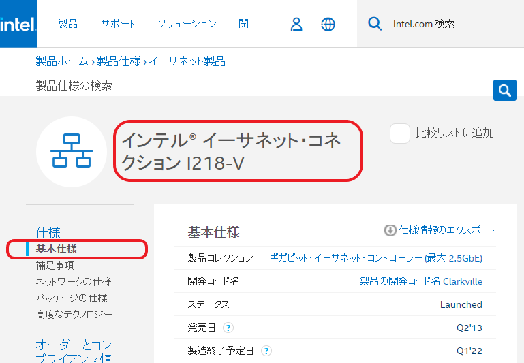524x363 pixels.
Task: Click the 製品仕様の検索 input field
Action: coord(259,86)
